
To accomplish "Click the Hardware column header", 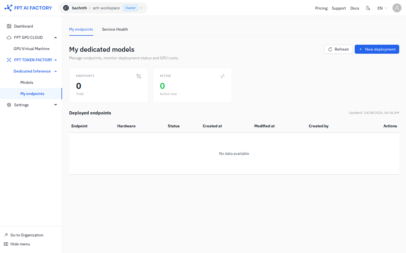I will (126, 126).
